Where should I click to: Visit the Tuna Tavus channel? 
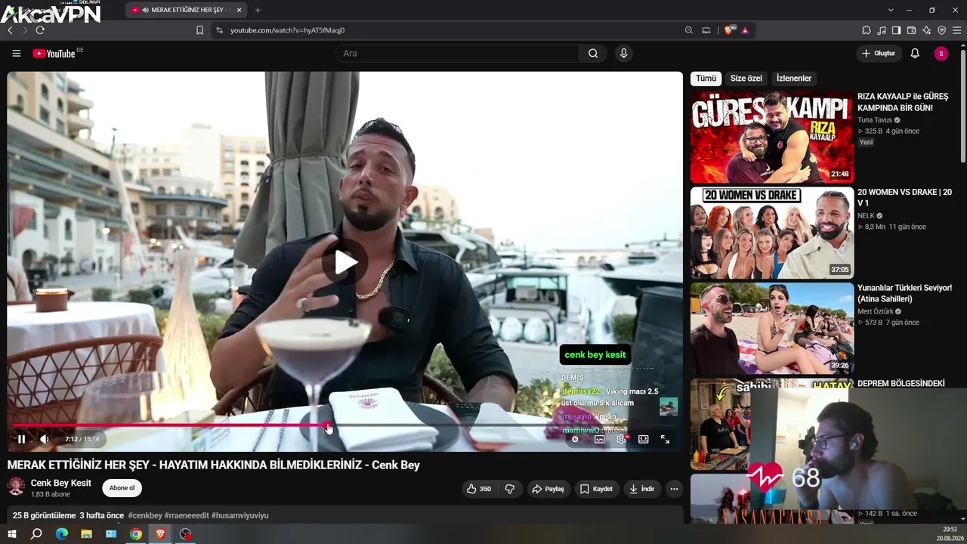click(875, 120)
